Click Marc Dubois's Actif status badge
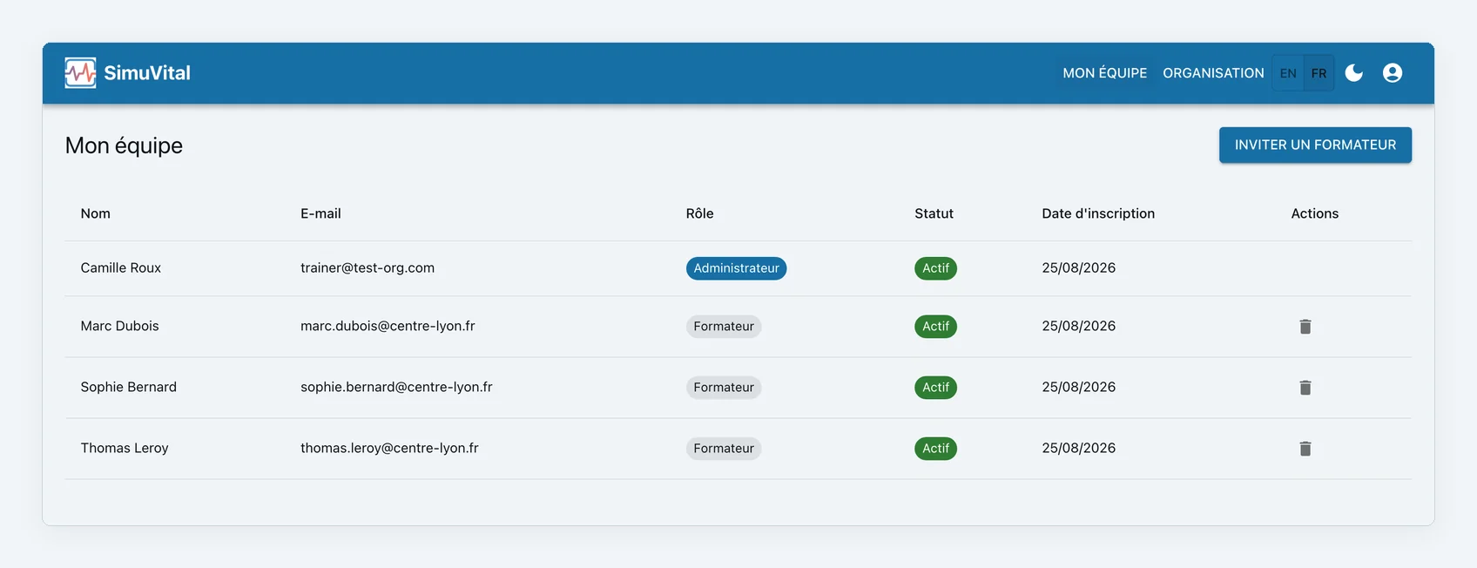The image size is (1477, 568). pyautogui.click(x=935, y=327)
